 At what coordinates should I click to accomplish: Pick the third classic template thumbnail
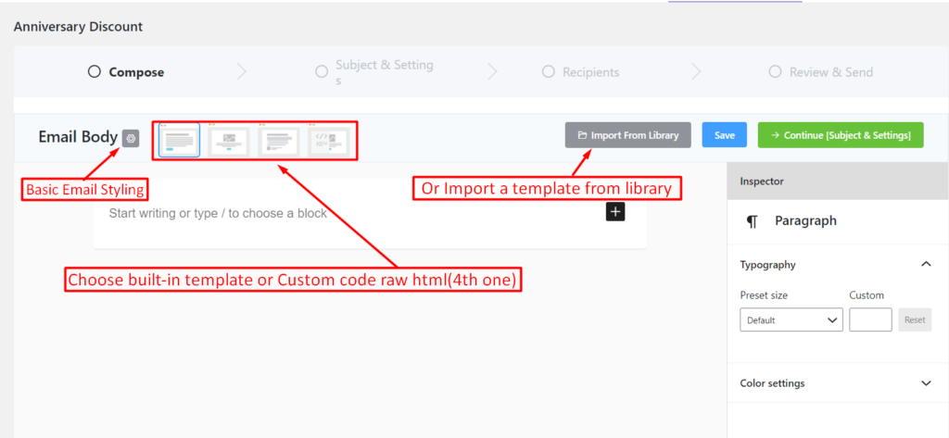pyautogui.click(x=278, y=141)
